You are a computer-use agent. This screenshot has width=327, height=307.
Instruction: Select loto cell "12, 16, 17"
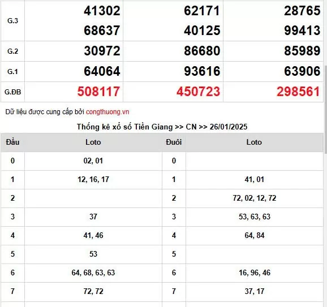(x=93, y=179)
